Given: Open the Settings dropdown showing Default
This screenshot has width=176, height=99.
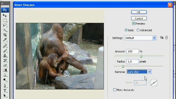Looking at the screenshot, I should point(140,38).
